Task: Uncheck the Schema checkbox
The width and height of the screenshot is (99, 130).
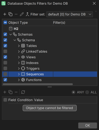Action: [x=5, y=40]
